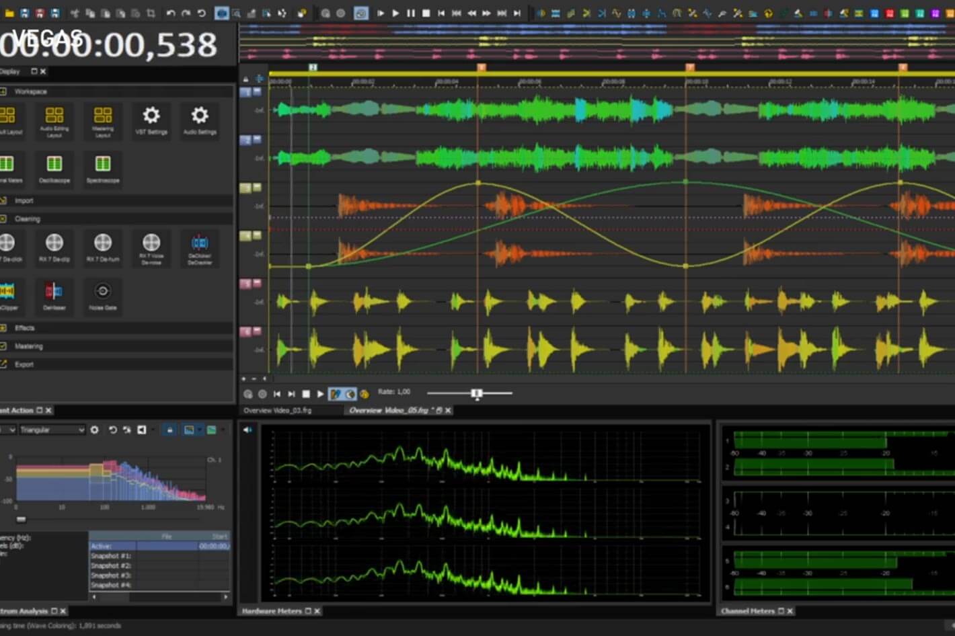Click the snapshot list horizontal scrollbar
Image resolution: width=955 pixels, height=636 pixels.
[159, 596]
